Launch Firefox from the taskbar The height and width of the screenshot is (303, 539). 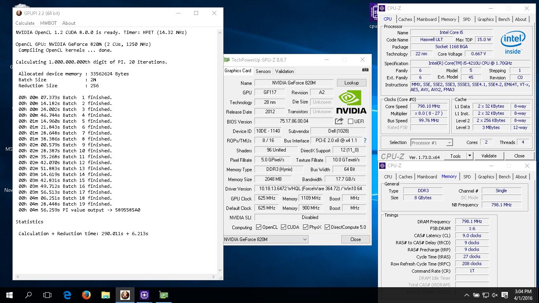pos(86,295)
